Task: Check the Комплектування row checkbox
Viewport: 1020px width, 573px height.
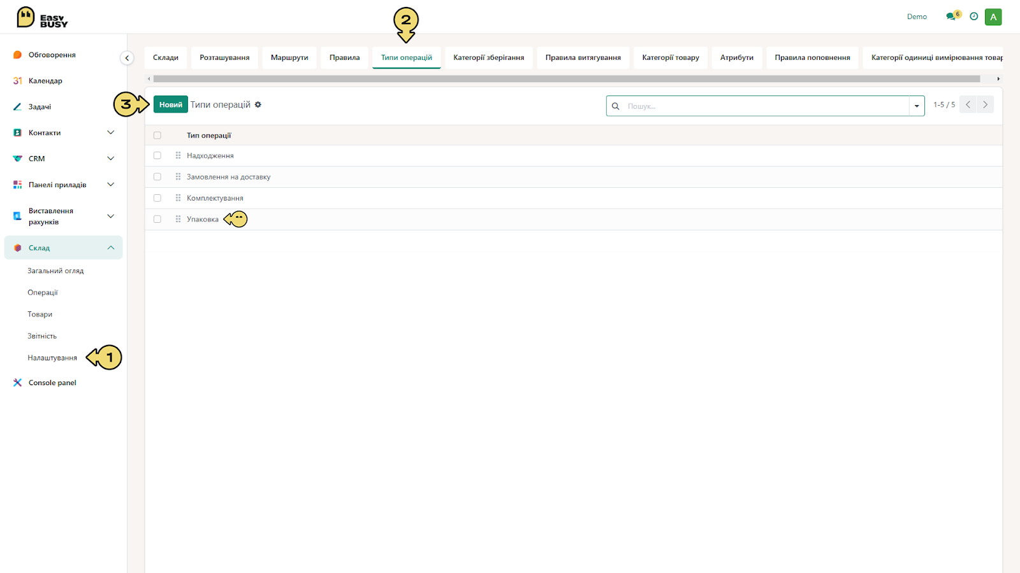Action: tap(157, 198)
